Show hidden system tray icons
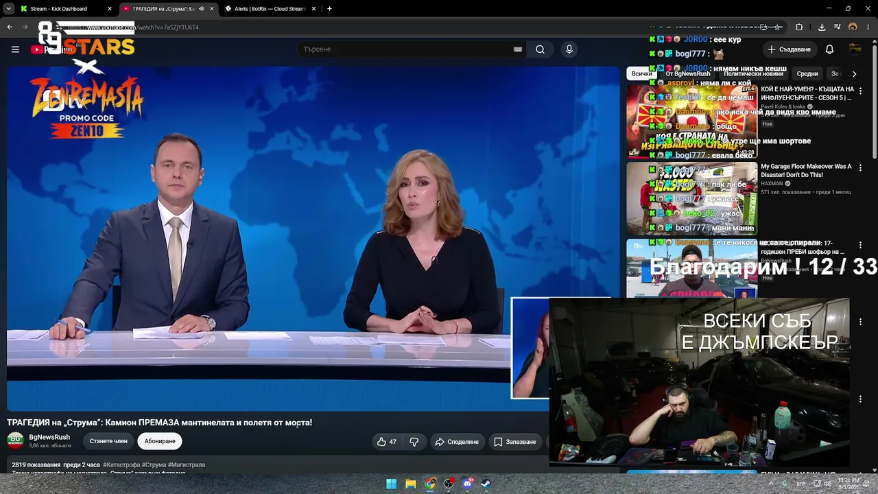The height and width of the screenshot is (494, 878). coord(770,484)
